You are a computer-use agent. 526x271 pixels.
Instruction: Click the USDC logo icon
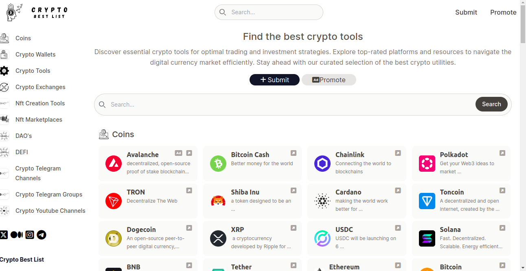pyautogui.click(x=322, y=238)
